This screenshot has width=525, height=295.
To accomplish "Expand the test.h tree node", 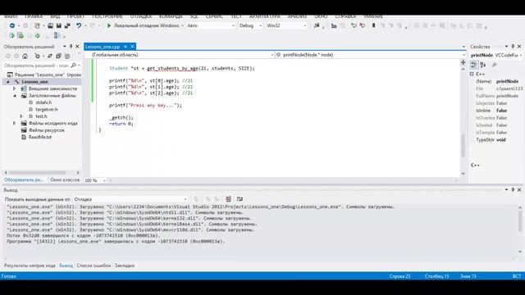I will 21,116.
